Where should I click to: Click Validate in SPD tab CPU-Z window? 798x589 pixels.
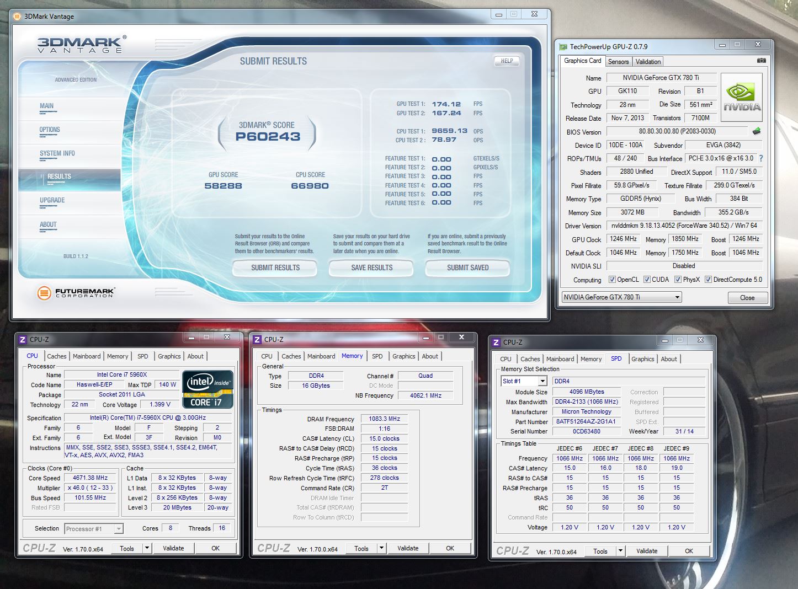(647, 551)
